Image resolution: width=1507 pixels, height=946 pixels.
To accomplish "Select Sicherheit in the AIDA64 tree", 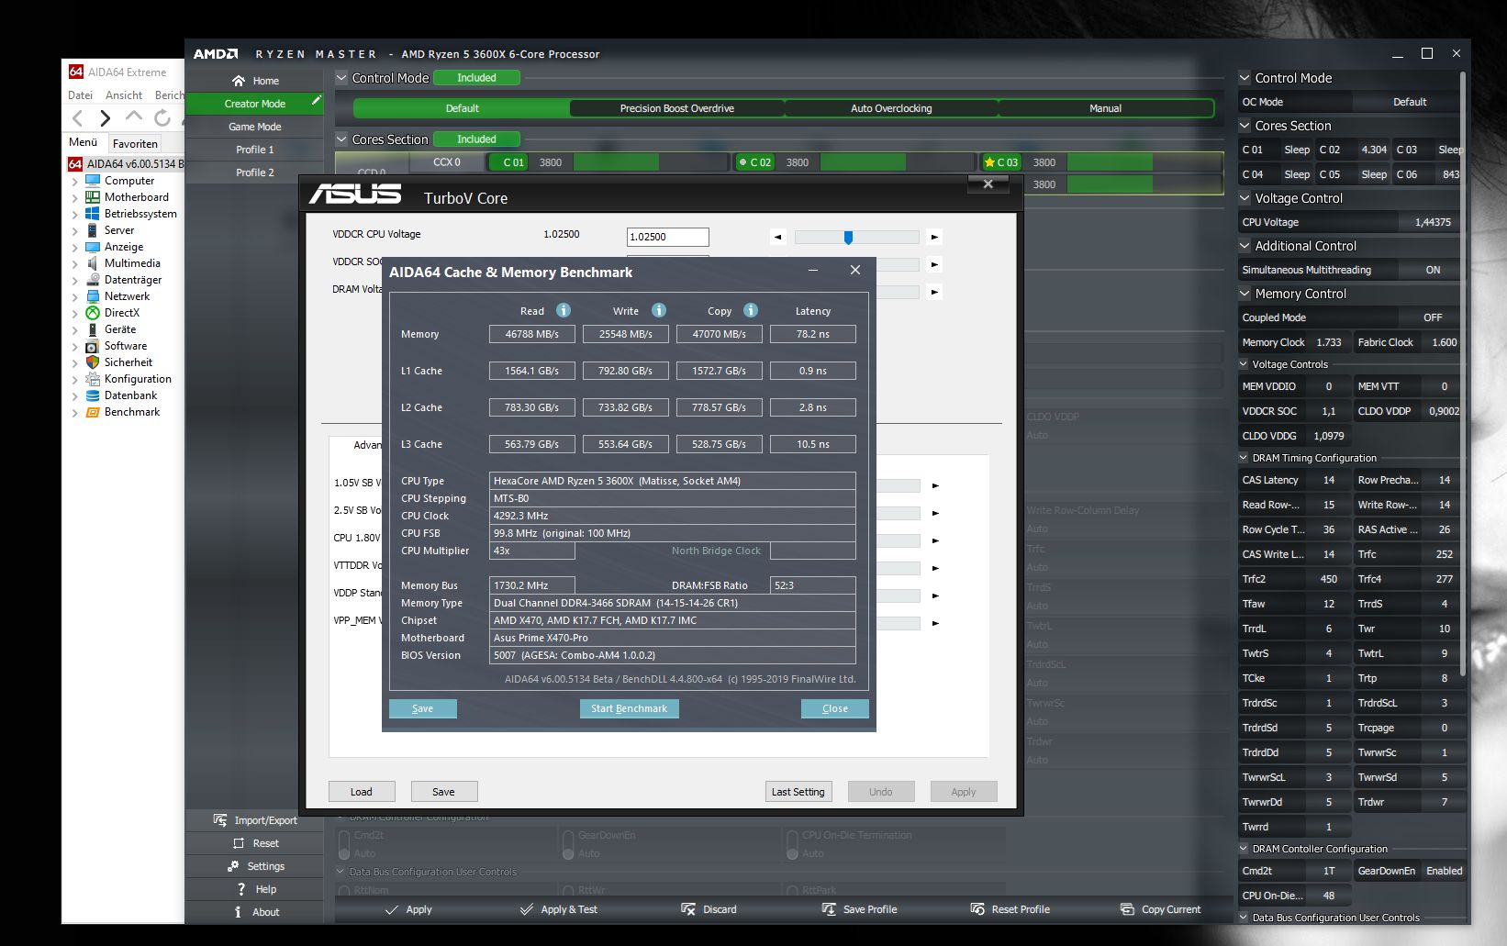I will pyautogui.click(x=128, y=362).
